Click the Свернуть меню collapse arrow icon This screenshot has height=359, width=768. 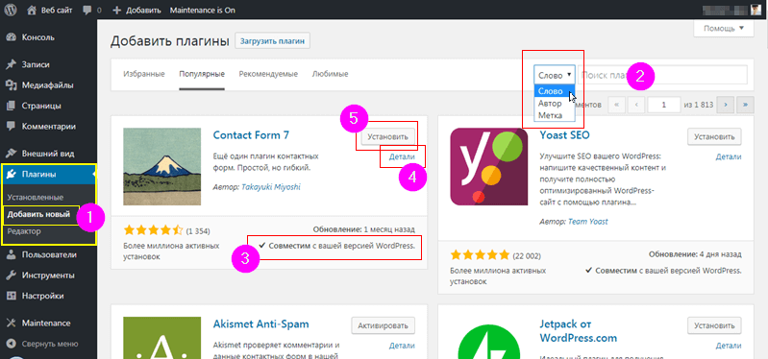[12, 344]
